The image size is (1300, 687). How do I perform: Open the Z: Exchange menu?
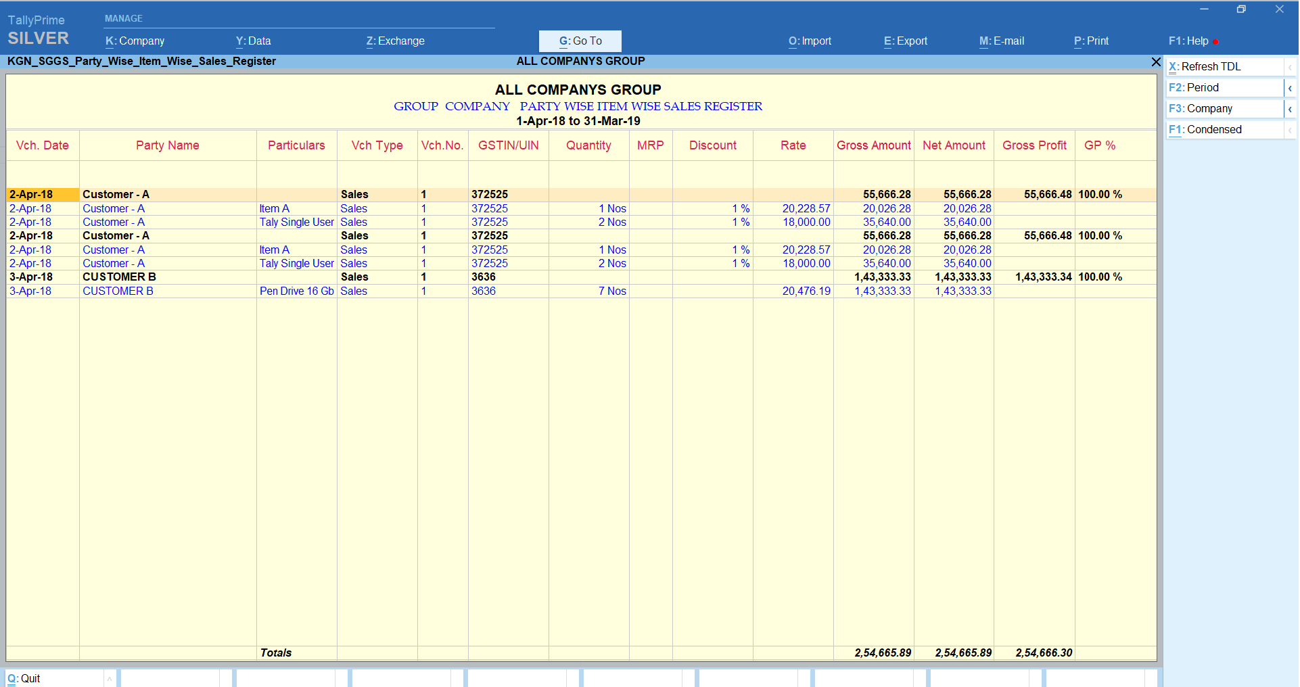point(395,41)
